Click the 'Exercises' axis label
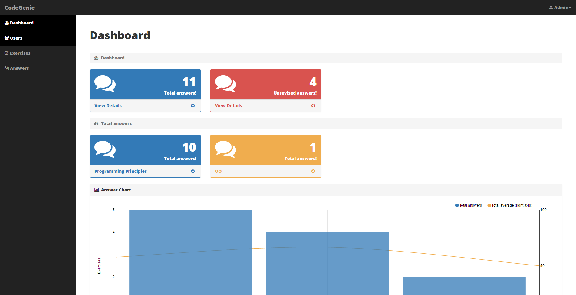 [x=99, y=266]
